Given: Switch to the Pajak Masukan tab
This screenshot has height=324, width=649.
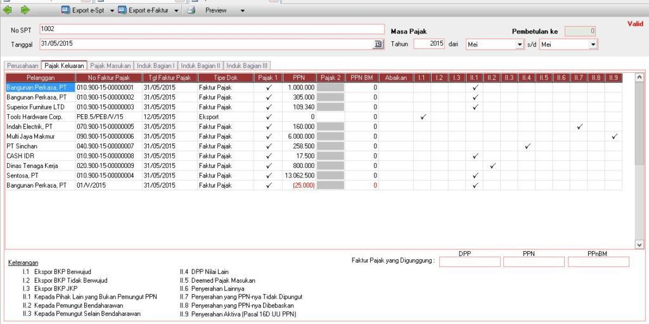Looking at the screenshot, I should click(x=110, y=65).
